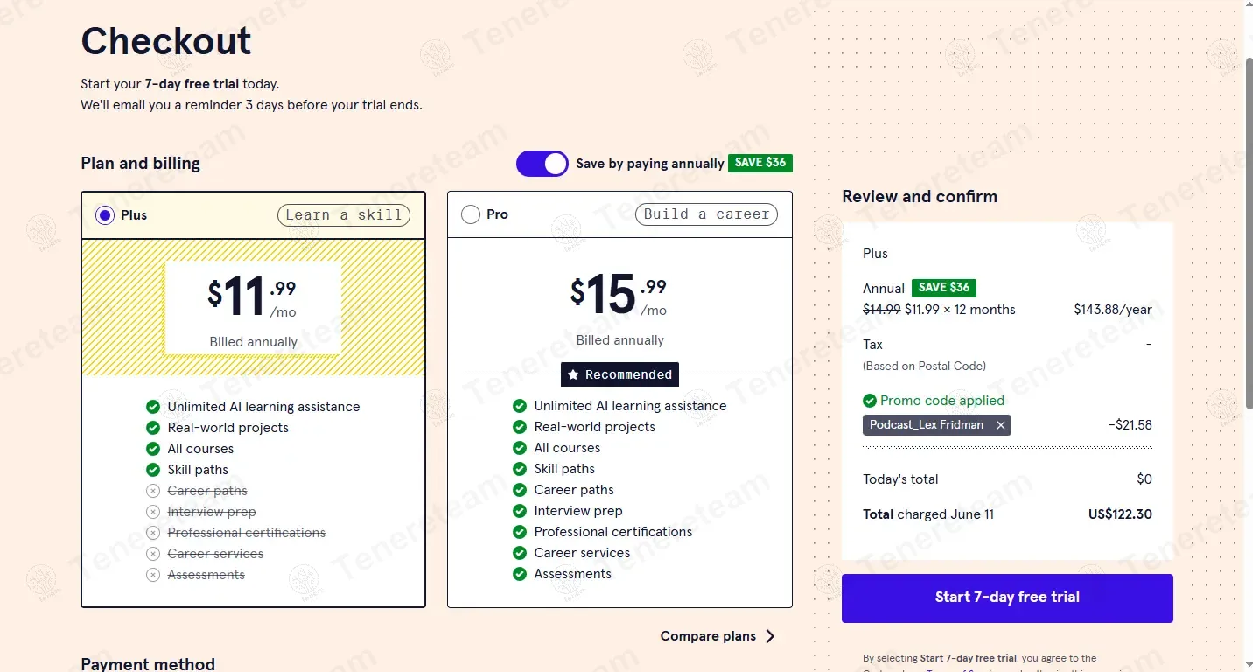Image resolution: width=1253 pixels, height=672 pixels.
Task: Click Pro's Professional certifications checkmark icon
Action: pos(520,532)
